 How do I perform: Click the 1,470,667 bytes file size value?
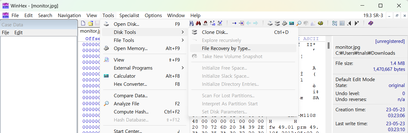coord(389,69)
